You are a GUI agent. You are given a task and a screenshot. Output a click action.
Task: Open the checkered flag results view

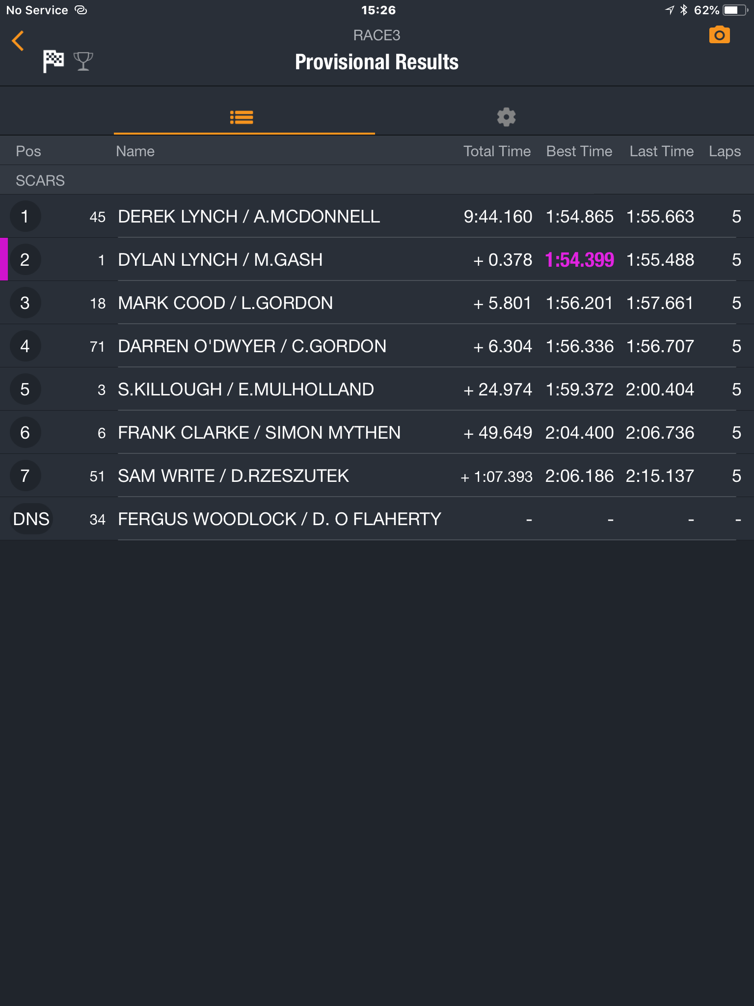click(53, 61)
